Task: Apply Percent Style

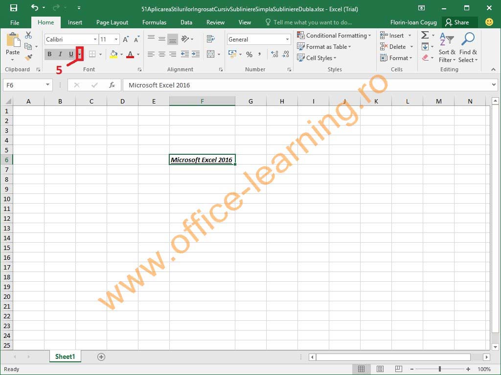Action: 249,55
